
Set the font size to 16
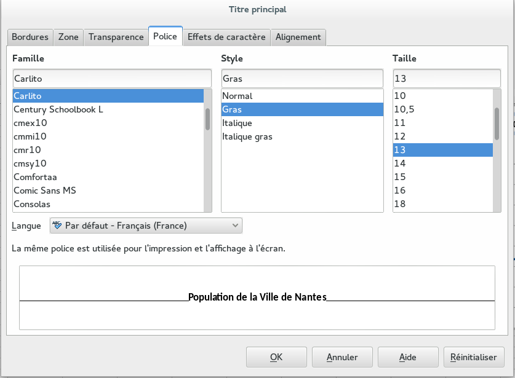400,191
